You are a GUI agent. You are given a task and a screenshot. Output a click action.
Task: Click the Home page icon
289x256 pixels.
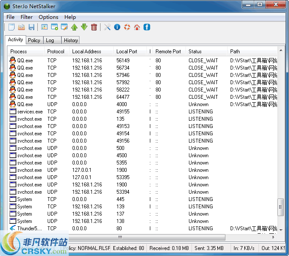137,27
